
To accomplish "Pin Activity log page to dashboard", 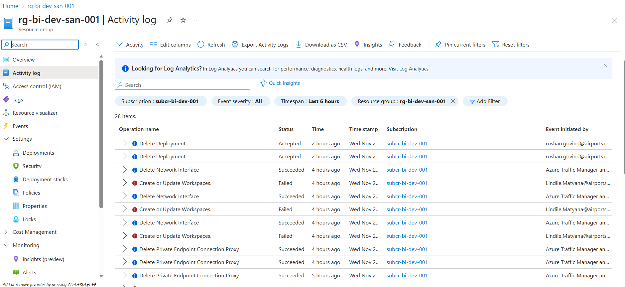I will (170, 20).
